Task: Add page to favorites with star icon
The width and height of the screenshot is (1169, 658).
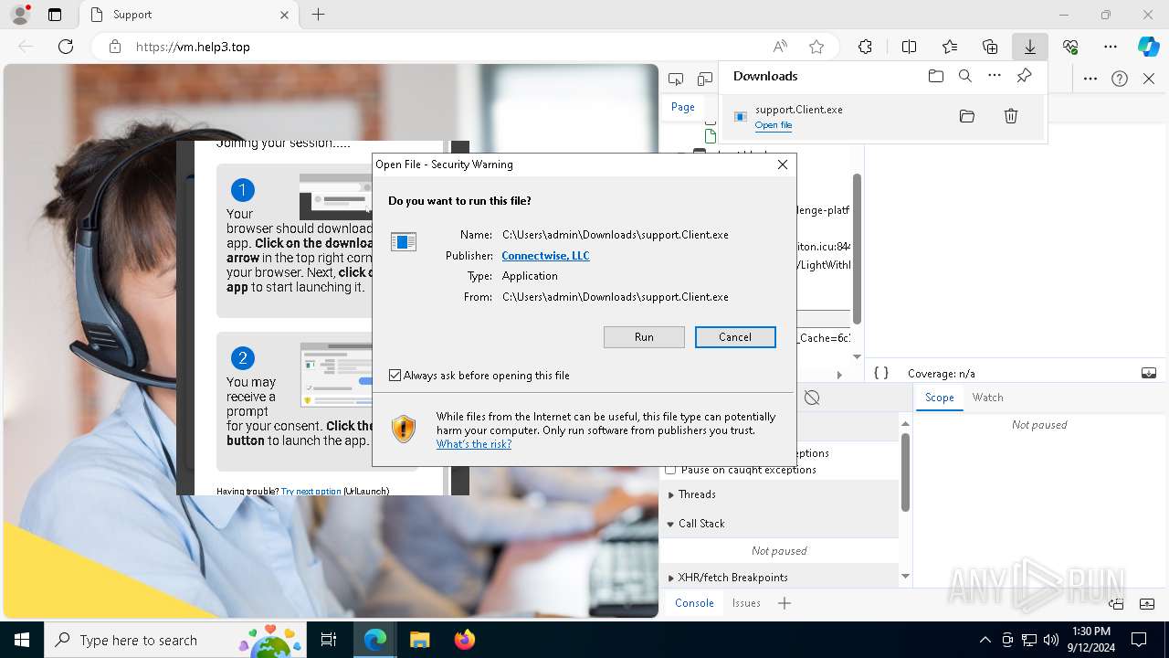Action: click(x=816, y=47)
